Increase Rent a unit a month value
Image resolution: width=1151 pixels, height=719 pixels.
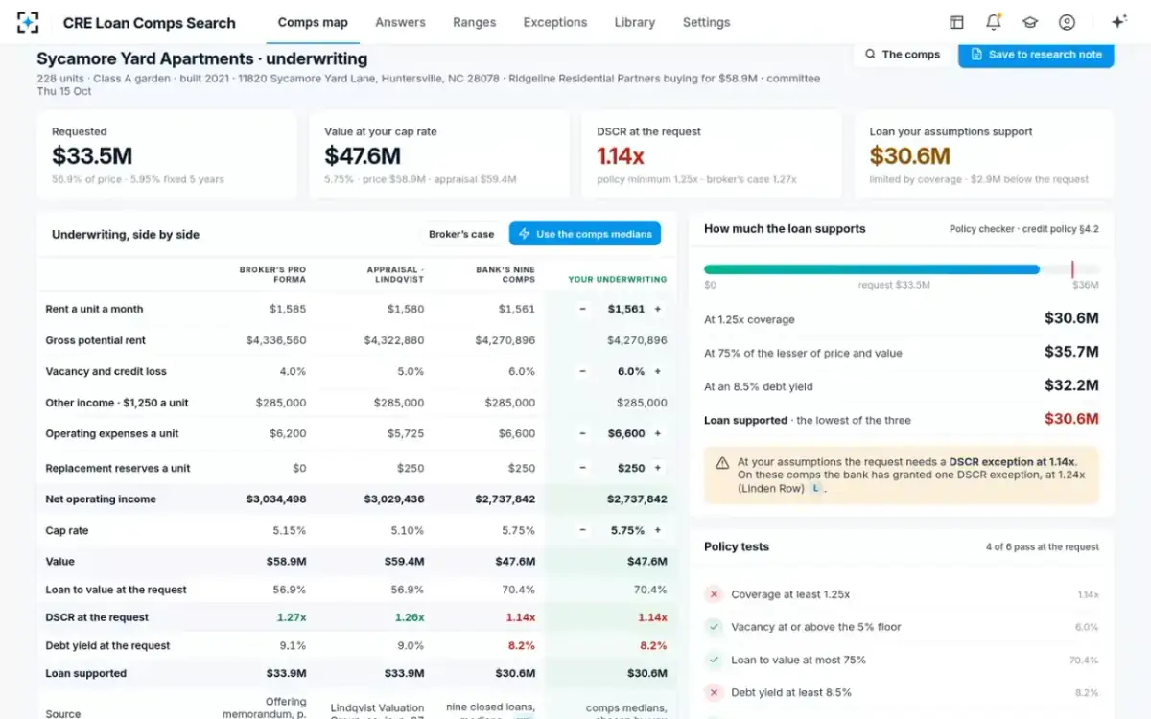tap(658, 309)
